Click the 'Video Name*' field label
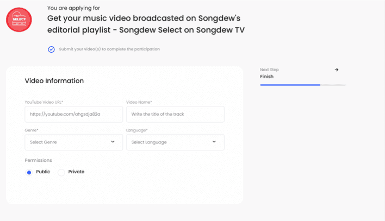This screenshot has width=385, height=221. click(x=139, y=102)
